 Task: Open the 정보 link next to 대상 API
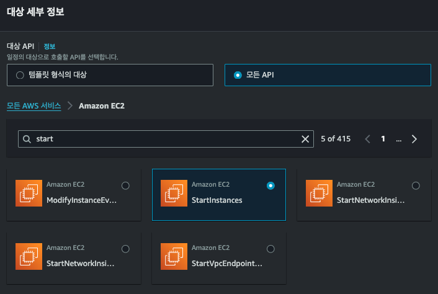click(50, 47)
